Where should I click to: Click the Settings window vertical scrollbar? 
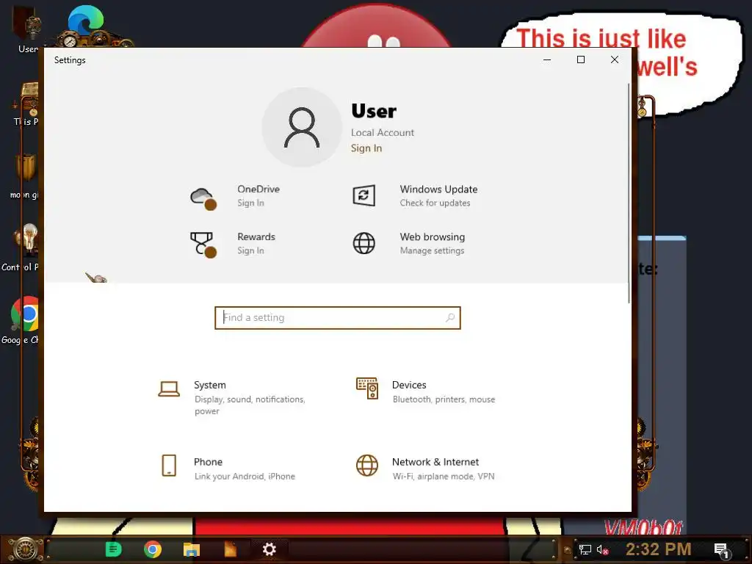click(x=629, y=193)
